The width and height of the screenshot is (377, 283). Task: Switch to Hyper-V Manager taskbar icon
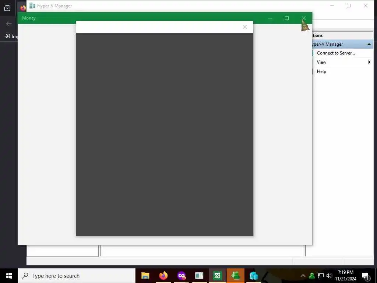tap(254, 276)
